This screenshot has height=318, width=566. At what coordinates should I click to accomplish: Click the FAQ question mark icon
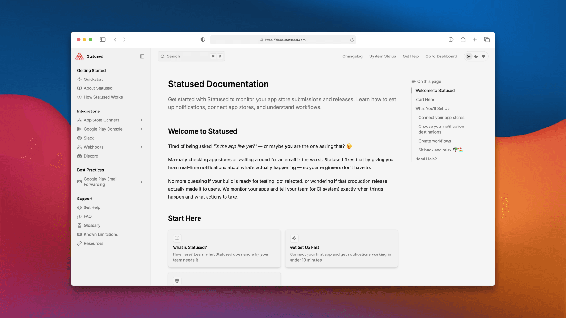(x=79, y=216)
